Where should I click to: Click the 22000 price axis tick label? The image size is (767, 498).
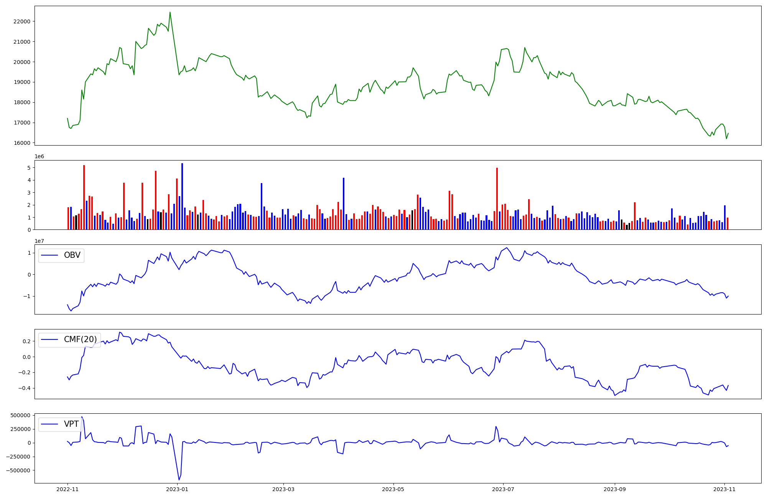[x=21, y=21]
